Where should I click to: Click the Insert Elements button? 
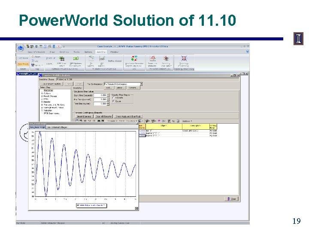click(x=84, y=116)
